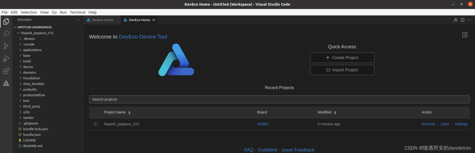Open Settings for hispark_pegasus_312
This screenshot has width=475, height=153.
[461, 124]
